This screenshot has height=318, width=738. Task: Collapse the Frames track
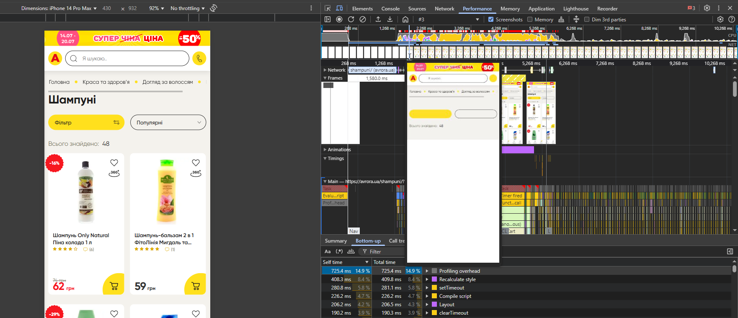[325, 78]
